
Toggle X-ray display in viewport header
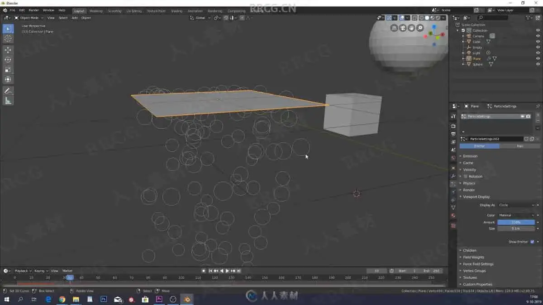click(414, 18)
